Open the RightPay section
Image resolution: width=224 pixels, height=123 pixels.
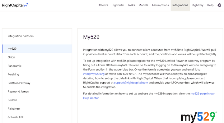tap(198, 5)
